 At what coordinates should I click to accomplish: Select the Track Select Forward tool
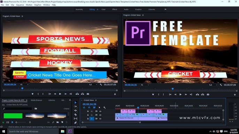76,107
